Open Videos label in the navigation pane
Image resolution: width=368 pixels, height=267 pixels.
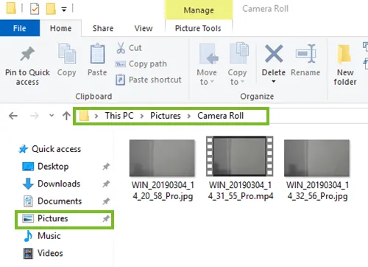(x=50, y=253)
